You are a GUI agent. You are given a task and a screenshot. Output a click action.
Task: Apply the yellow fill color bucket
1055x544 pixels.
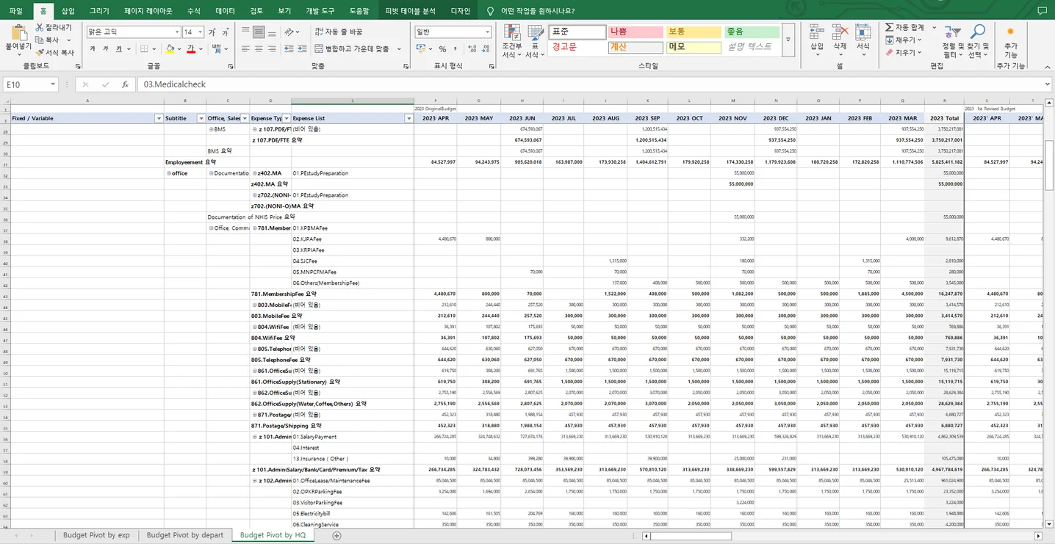pyautogui.click(x=170, y=49)
